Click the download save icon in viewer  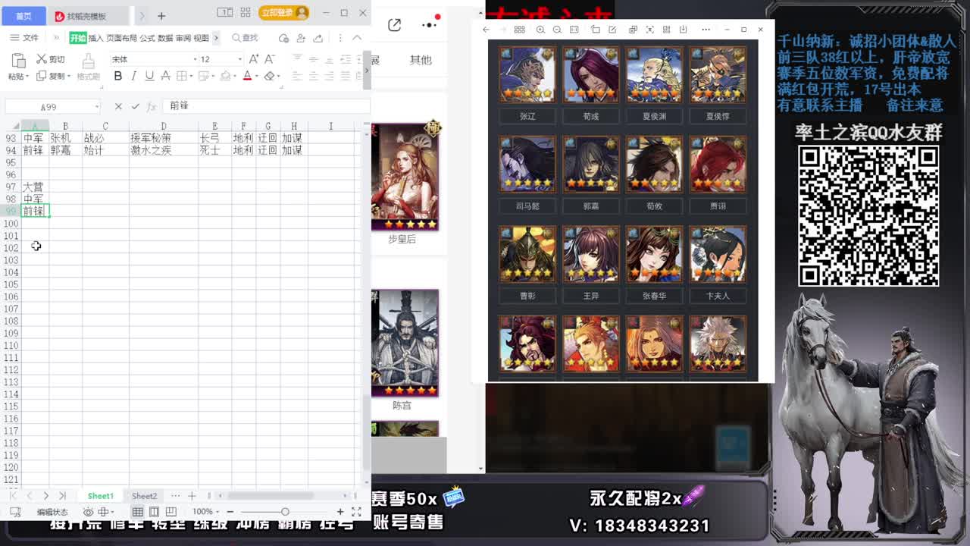pyautogui.click(x=683, y=30)
